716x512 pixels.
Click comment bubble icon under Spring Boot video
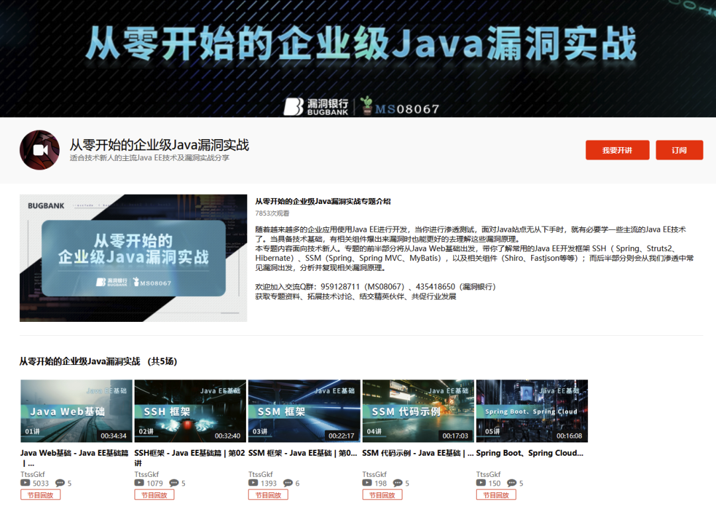click(x=511, y=483)
